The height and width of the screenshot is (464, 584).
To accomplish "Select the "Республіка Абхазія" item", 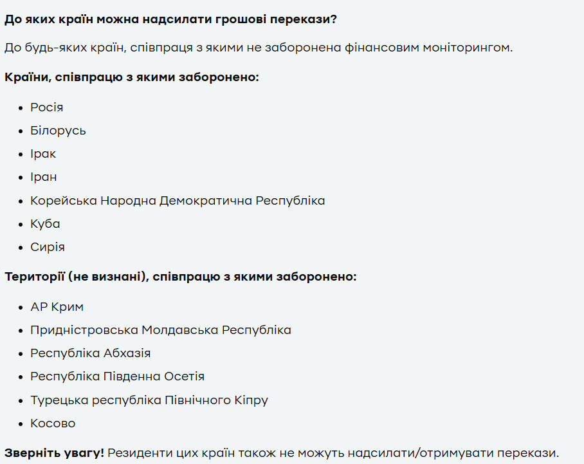I will point(91,353).
